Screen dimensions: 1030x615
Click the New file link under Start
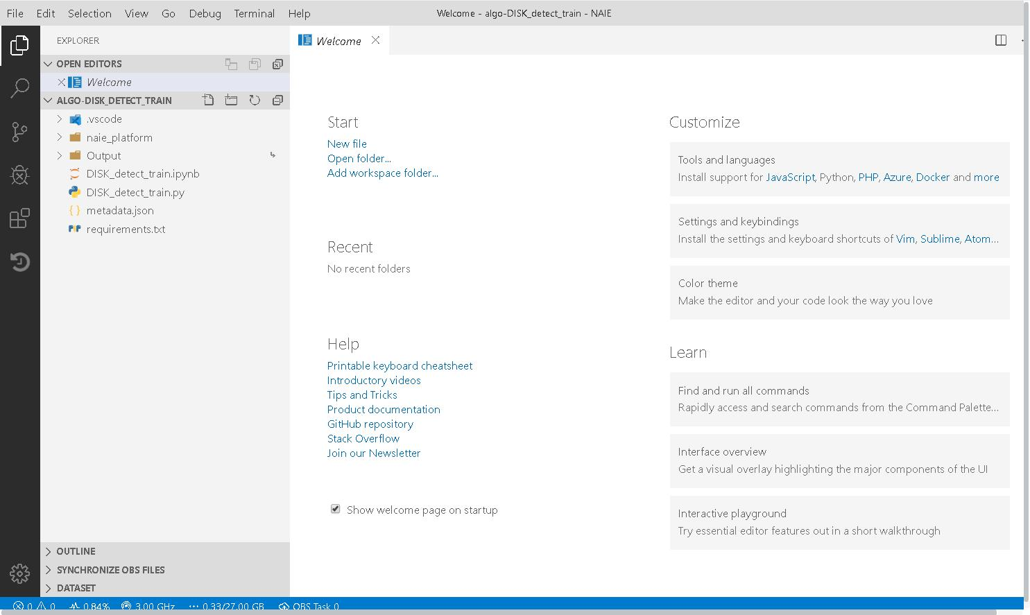point(347,144)
